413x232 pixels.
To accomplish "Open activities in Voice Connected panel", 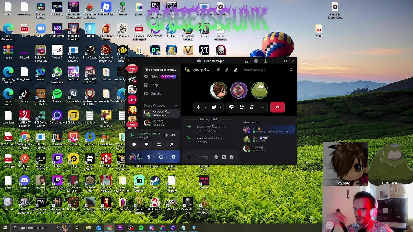I will point(159,145).
